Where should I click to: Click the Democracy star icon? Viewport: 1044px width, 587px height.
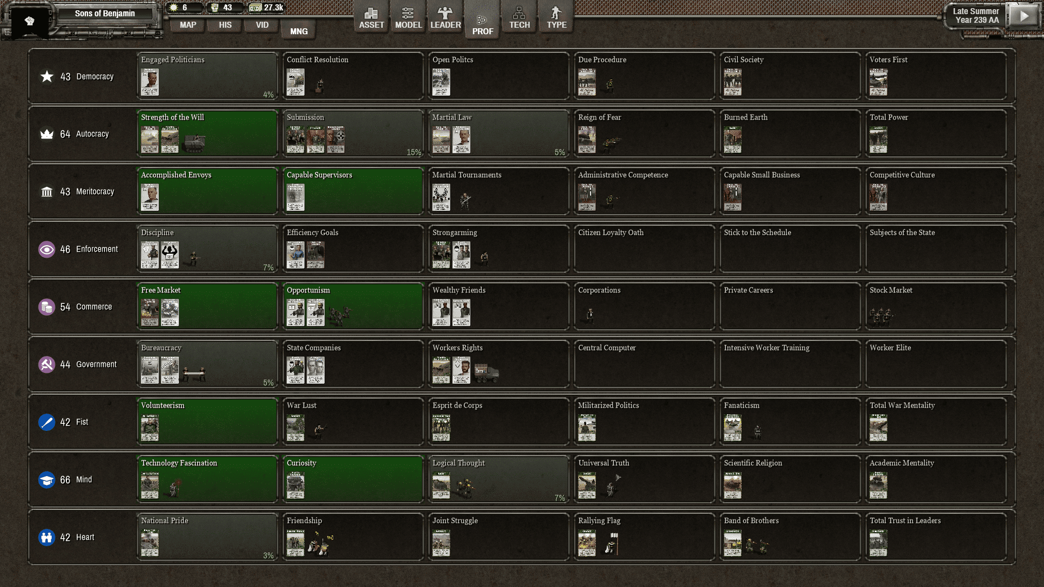(x=47, y=77)
